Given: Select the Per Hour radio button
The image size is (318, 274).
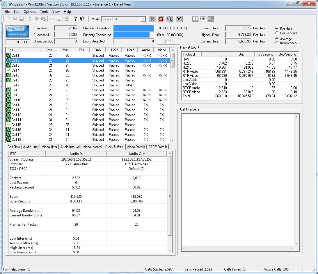Looking at the screenshot, I should [x=277, y=29].
